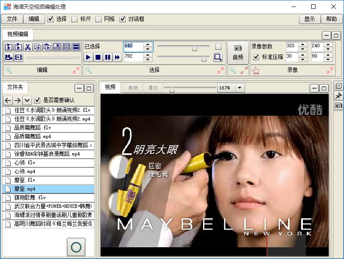
Task: Play the selected video
Action: [x=88, y=57]
